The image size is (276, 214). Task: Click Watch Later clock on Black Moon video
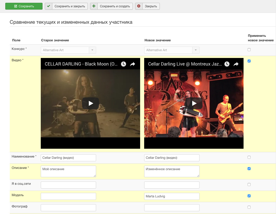click(x=124, y=64)
